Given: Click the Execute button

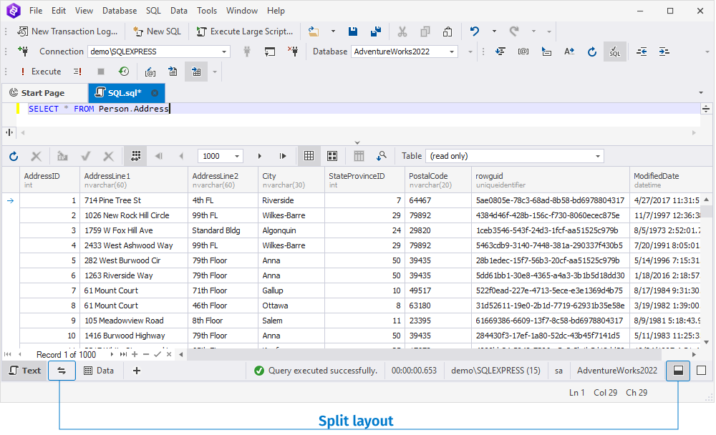Looking at the screenshot, I should tap(40, 72).
